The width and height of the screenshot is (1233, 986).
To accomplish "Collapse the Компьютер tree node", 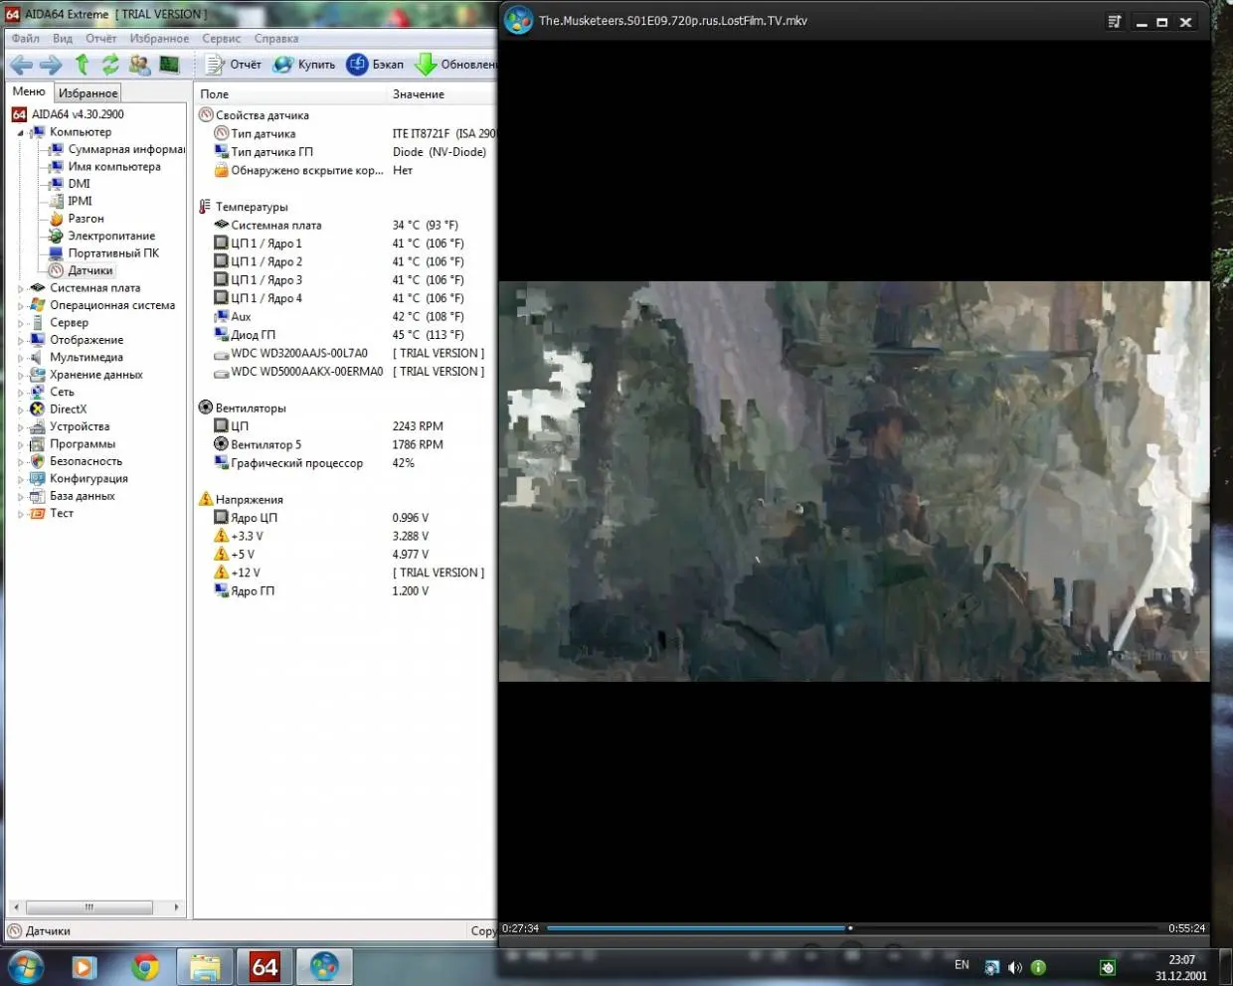I will (x=21, y=132).
